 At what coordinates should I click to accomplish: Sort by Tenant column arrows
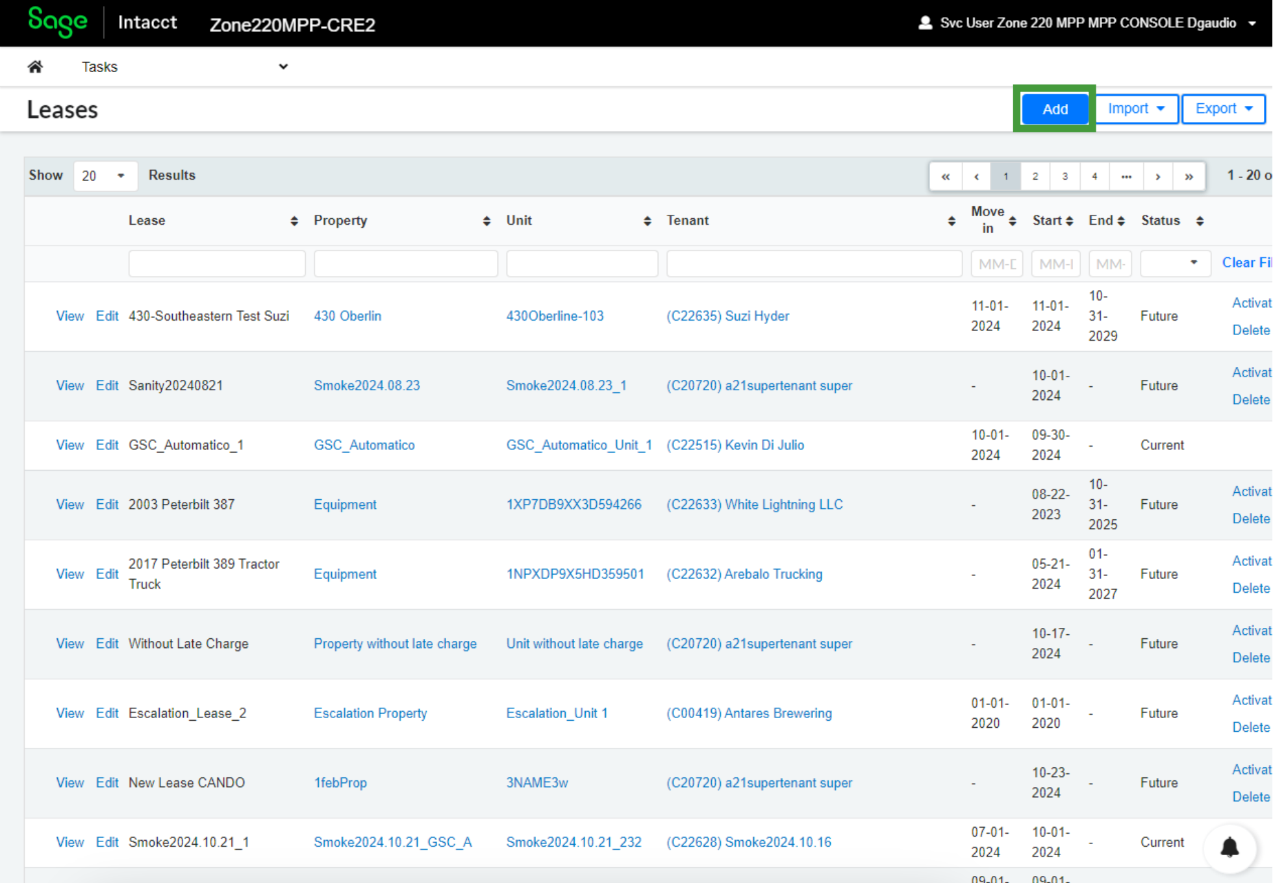pos(952,221)
